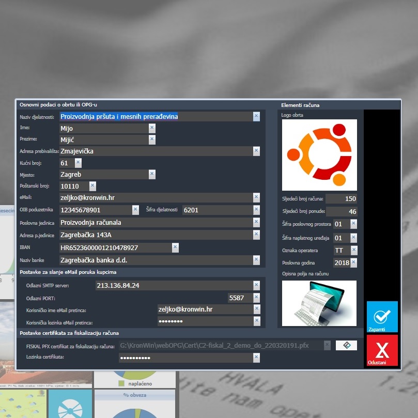Edit the Poštanski broj field 10110

click(x=74, y=186)
